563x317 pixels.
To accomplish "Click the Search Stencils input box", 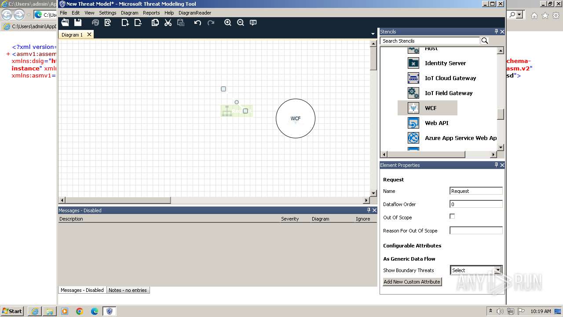I will click(430, 41).
